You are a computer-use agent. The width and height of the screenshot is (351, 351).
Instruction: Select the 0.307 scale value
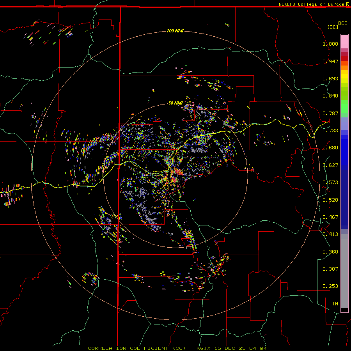[x=330, y=269]
